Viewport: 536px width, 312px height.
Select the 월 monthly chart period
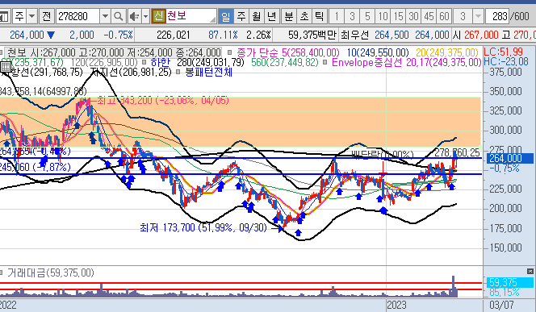pyautogui.click(x=257, y=16)
